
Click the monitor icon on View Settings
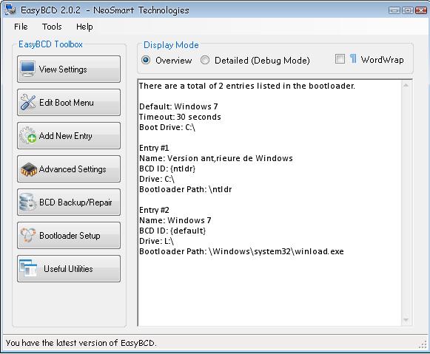pos(27,69)
